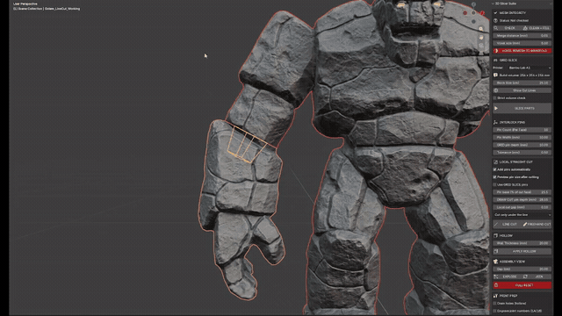This screenshot has width=562, height=316.
Task: Click APPLY HOLLOW button
Action: tap(522, 251)
